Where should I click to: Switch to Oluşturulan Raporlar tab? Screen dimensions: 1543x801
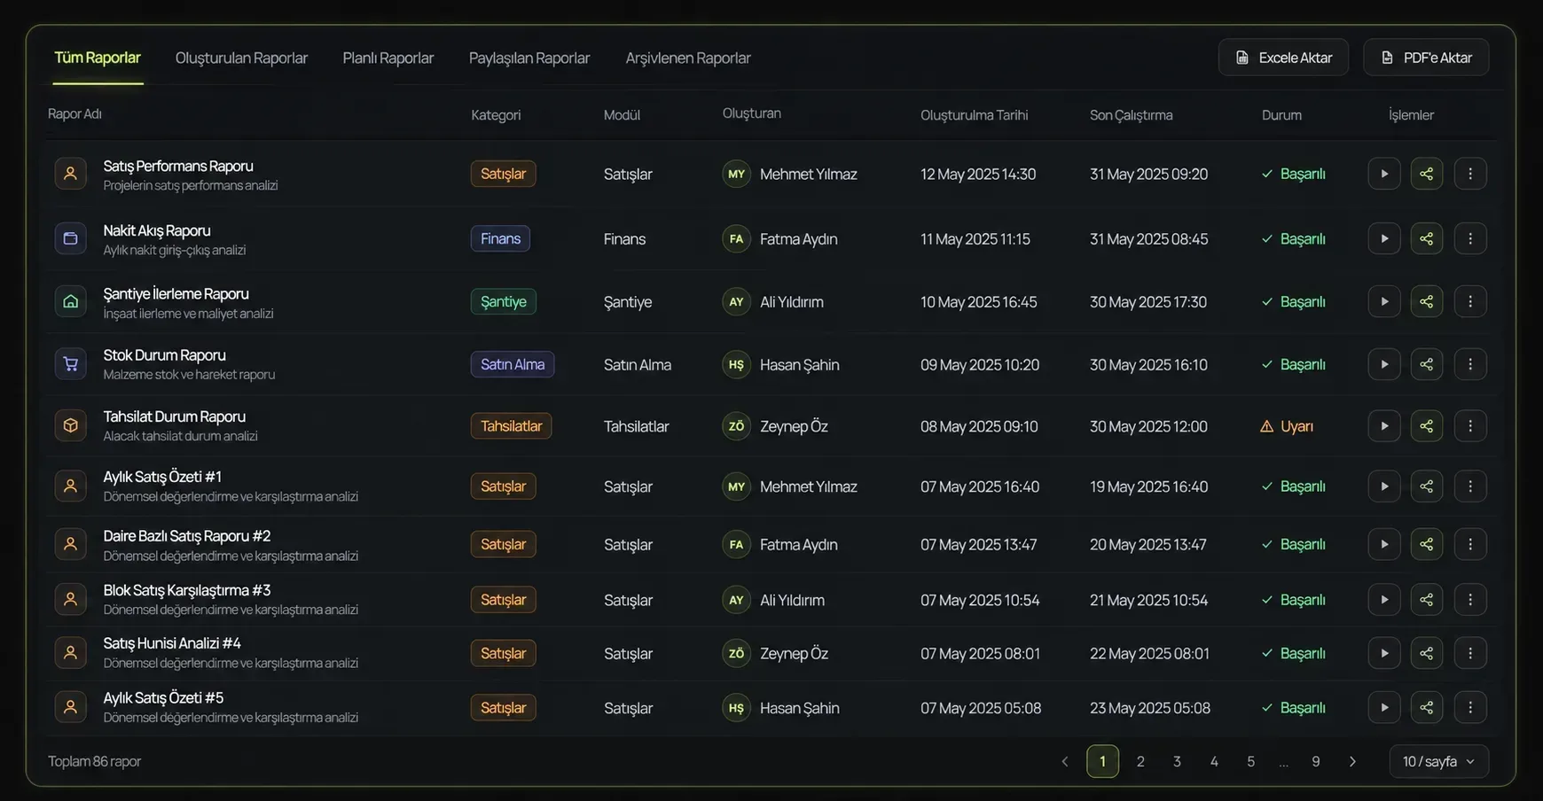241,58
